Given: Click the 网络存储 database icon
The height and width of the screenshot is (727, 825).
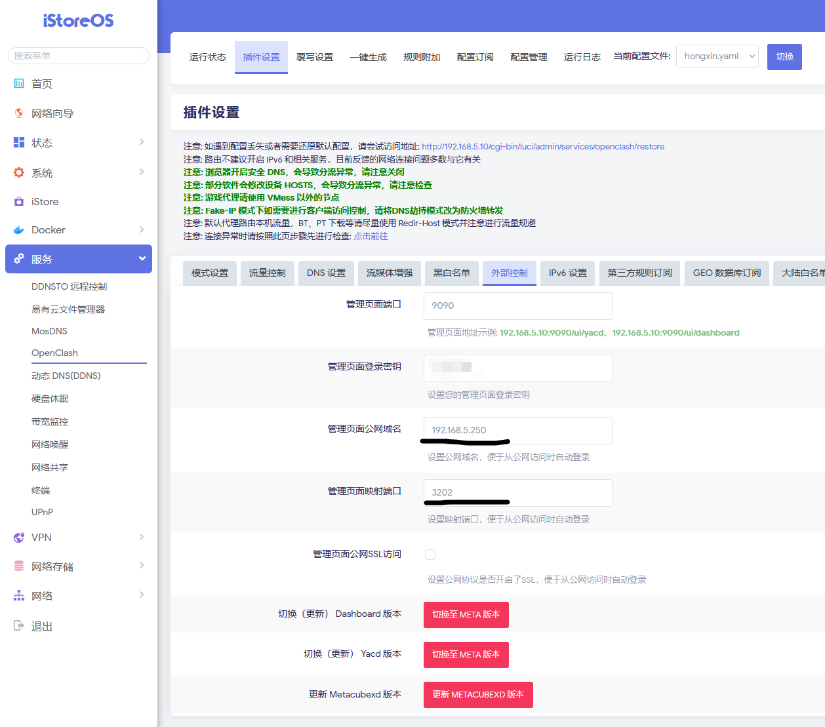Looking at the screenshot, I should pyautogui.click(x=19, y=566).
